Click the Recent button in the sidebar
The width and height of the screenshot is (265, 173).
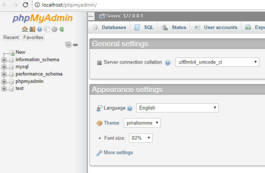(11, 37)
